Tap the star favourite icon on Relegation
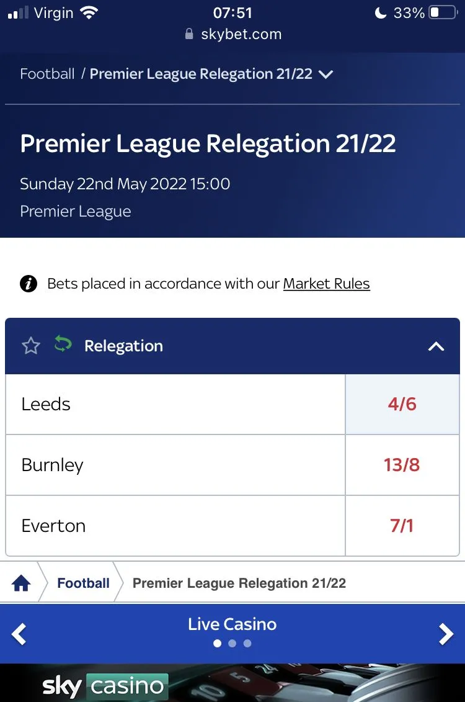Image resolution: width=465 pixels, height=702 pixels. coord(30,346)
